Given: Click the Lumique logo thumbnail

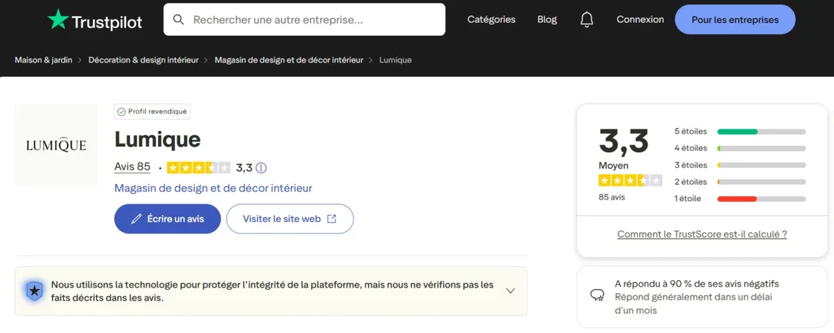Looking at the screenshot, I should coord(56,145).
